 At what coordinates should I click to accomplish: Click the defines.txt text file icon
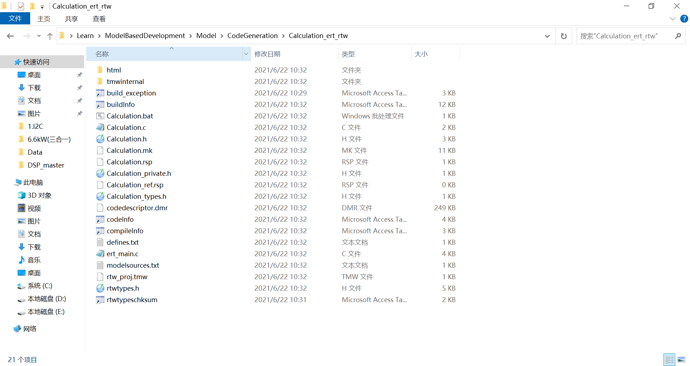click(x=100, y=242)
